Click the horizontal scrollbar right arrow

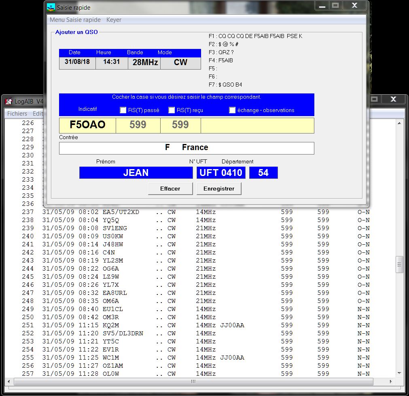[390, 381]
